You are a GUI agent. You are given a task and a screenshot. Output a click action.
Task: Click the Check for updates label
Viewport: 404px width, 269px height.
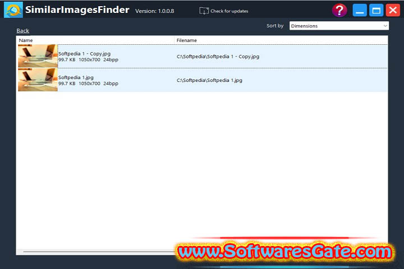point(229,11)
